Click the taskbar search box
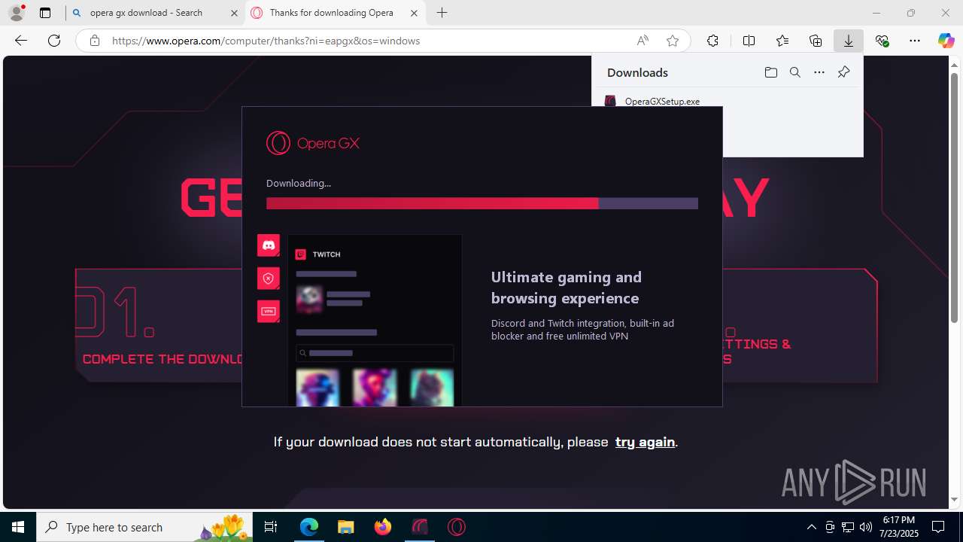 (x=144, y=527)
